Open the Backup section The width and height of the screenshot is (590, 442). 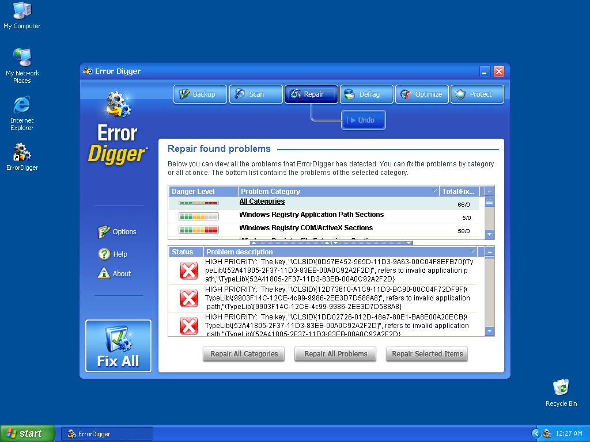coord(197,94)
